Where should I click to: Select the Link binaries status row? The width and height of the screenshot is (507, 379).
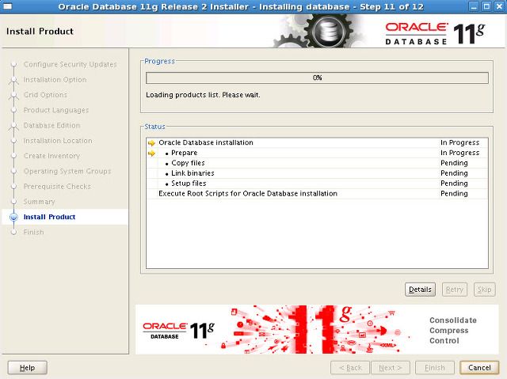pos(317,173)
